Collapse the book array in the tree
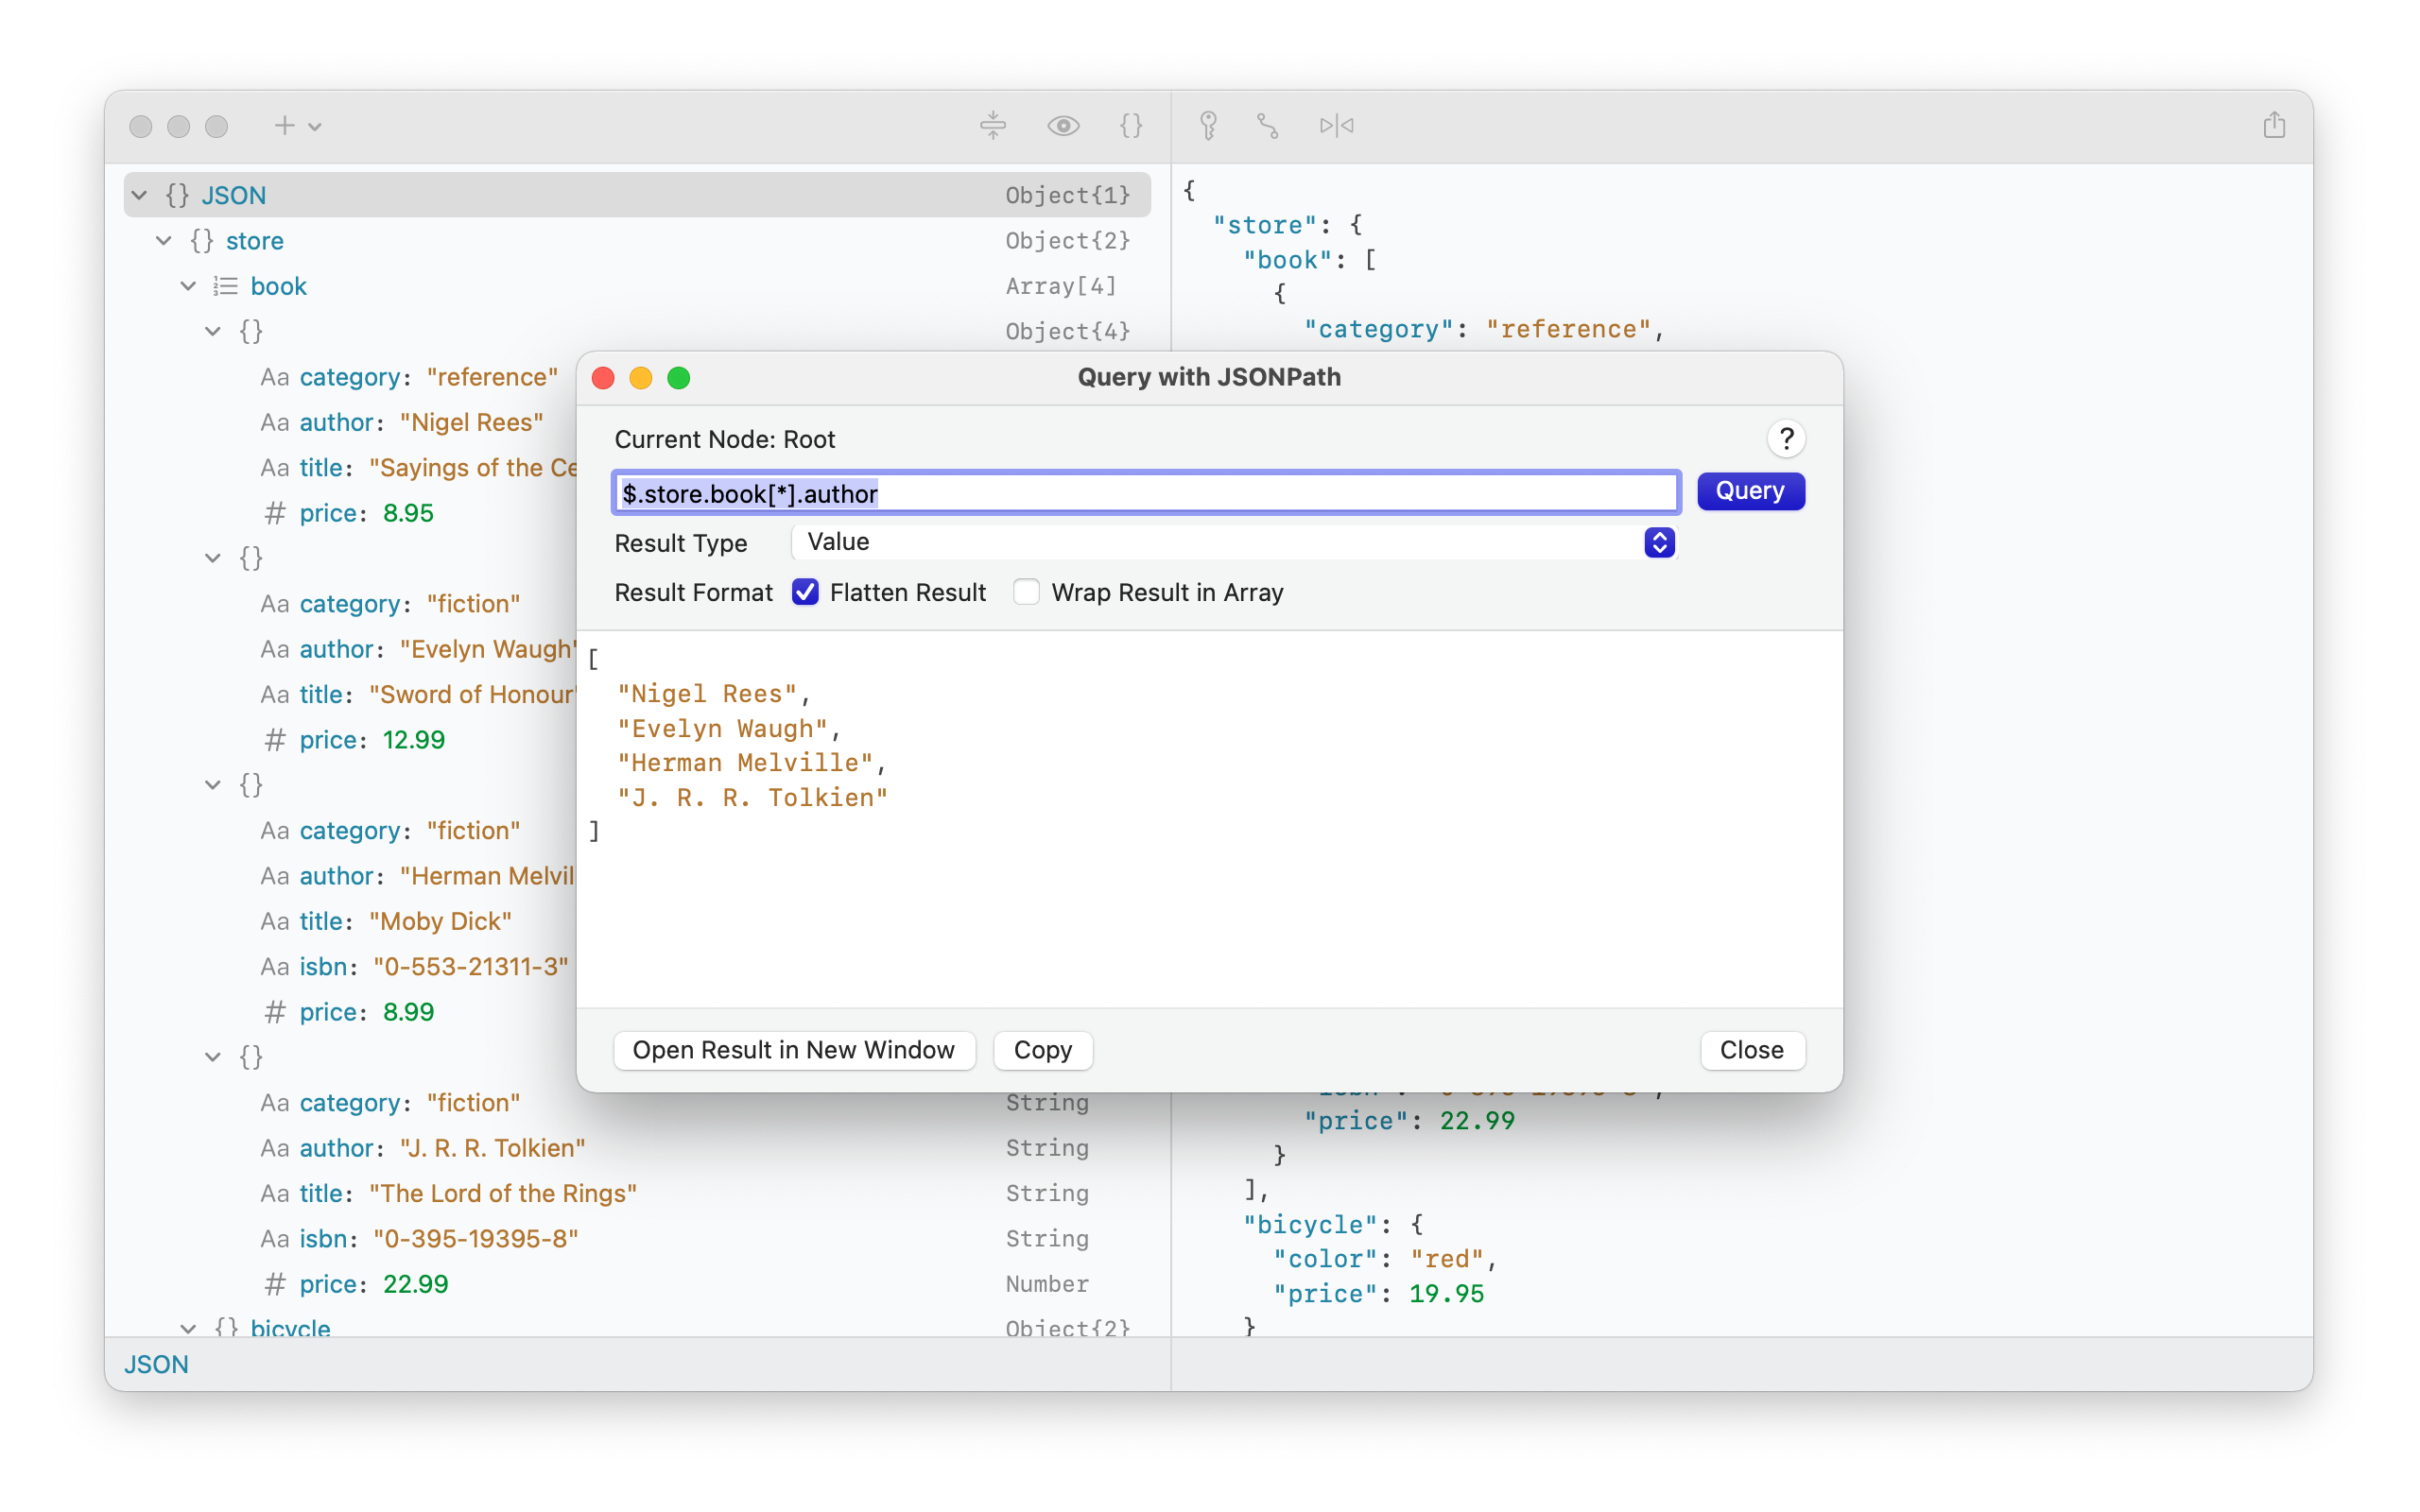Viewport: 2420px width, 1512px height. pyautogui.click(x=188, y=286)
